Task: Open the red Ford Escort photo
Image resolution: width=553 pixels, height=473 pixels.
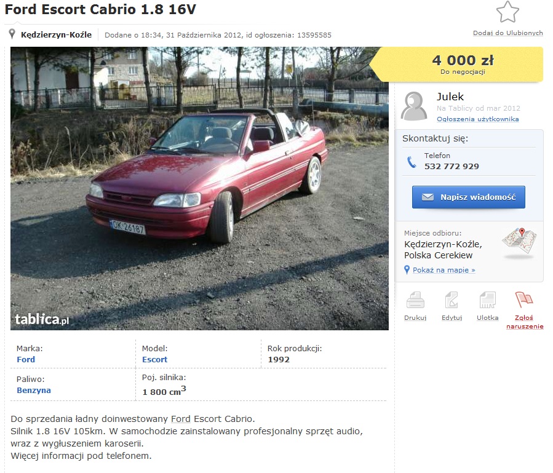Action: [200, 189]
